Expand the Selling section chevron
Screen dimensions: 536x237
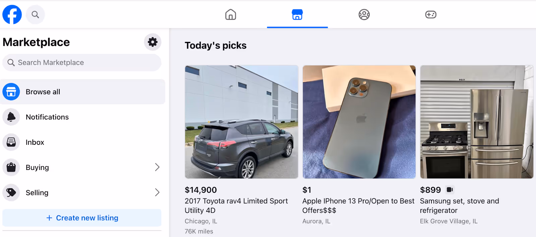(157, 192)
